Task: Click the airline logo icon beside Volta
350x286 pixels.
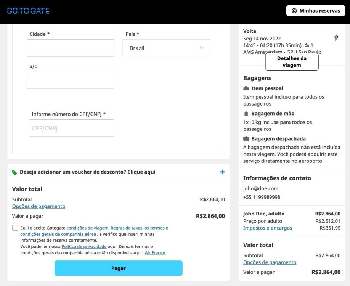Action: coord(336,38)
